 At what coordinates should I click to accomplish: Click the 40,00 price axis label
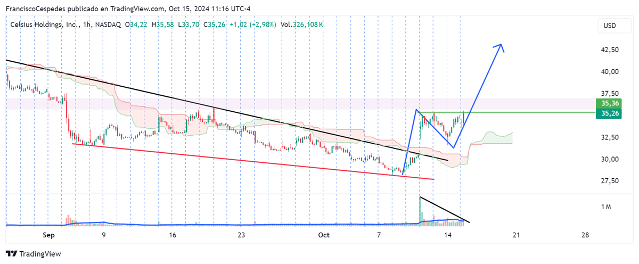(609, 71)
